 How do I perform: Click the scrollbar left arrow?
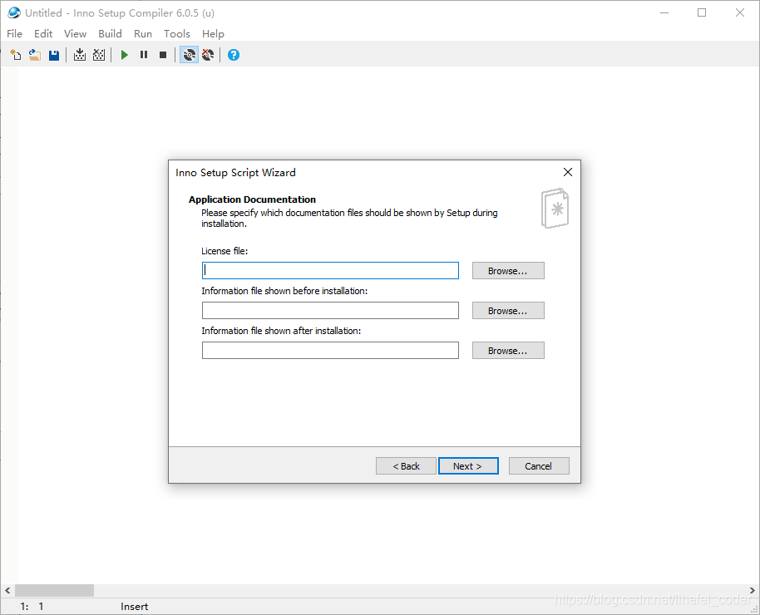point(7,590)
